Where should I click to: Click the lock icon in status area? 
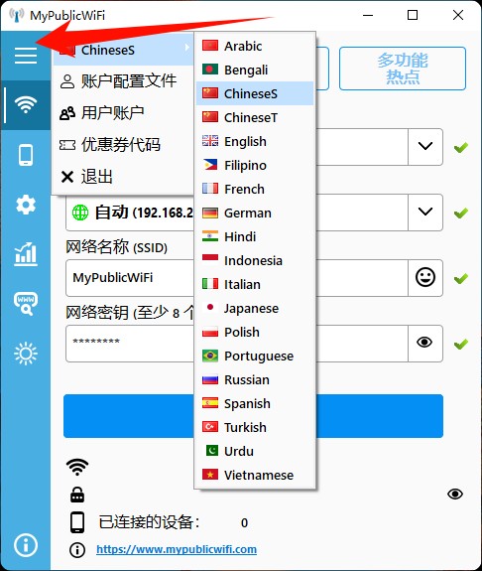pos(77,495)
